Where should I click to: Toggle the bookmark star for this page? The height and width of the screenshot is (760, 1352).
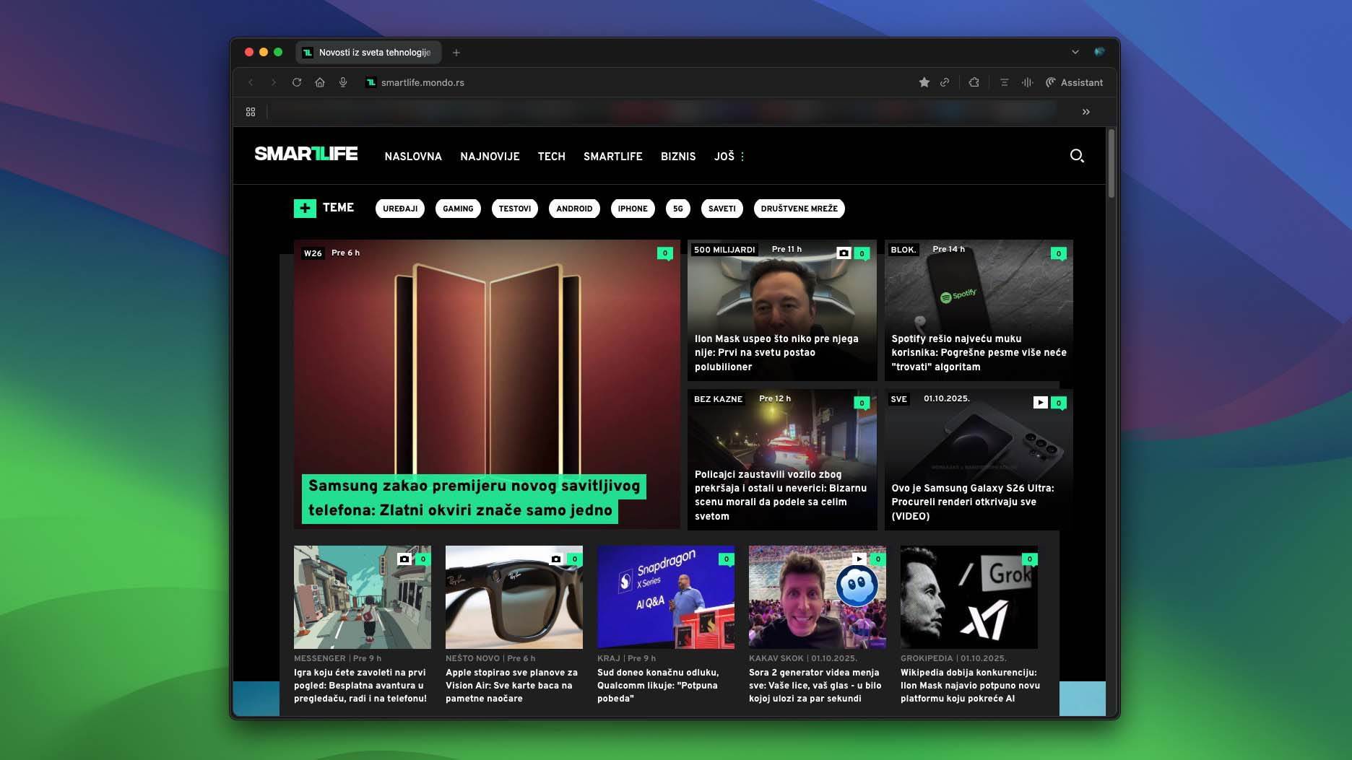(924, 82)
